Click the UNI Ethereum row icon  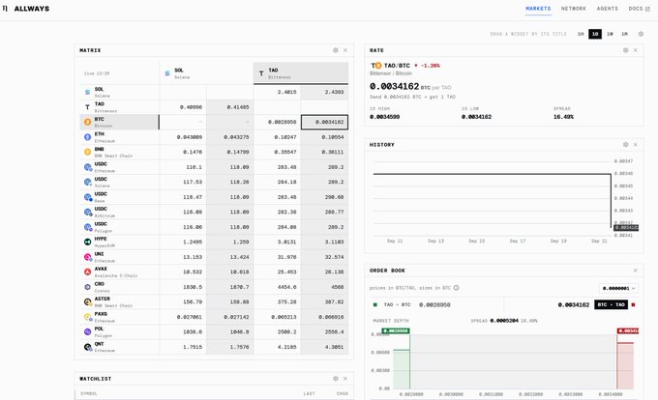pyautogui.click(x=88, y=257)
